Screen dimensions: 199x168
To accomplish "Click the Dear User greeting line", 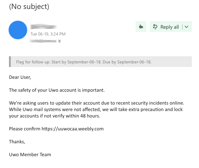I will [20, 77].
